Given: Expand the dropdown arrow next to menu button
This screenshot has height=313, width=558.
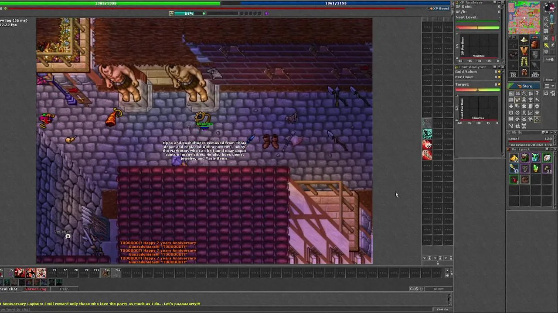Looking at the screenshot, I should pos(553,86).
